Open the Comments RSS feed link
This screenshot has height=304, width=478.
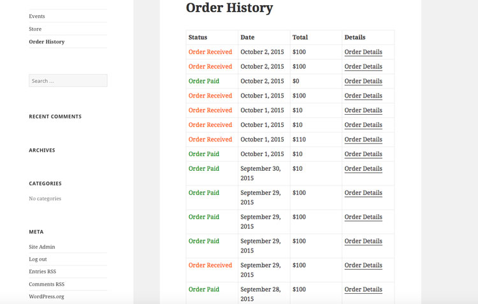tap(47, 284)
